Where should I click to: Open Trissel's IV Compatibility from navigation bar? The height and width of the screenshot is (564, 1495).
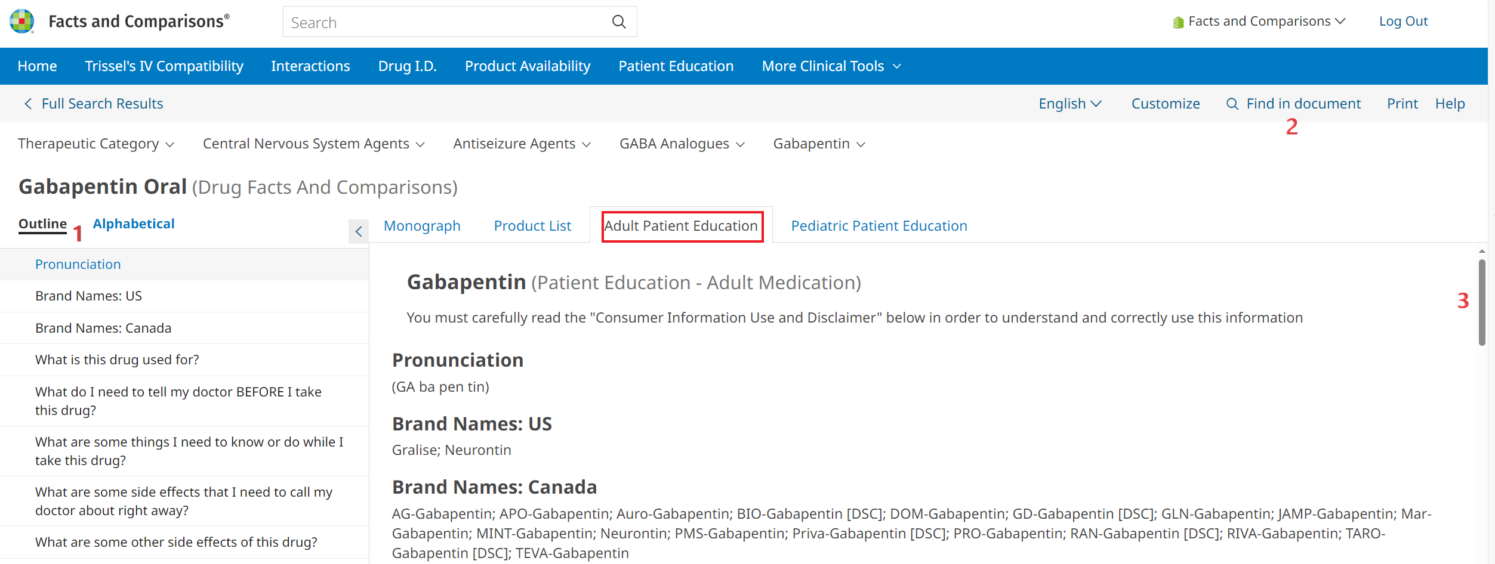point(164,66)
